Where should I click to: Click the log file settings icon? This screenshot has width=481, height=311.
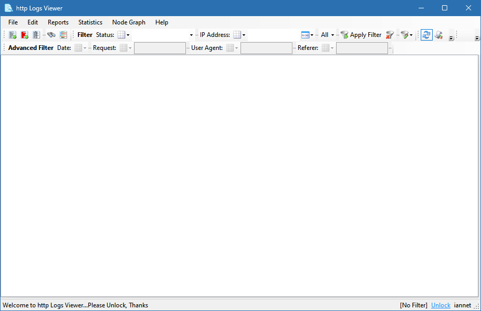click(x=438, y=35)
